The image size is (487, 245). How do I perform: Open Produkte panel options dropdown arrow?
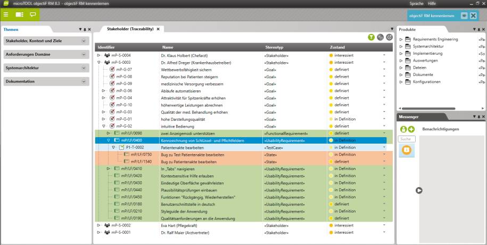click(474, 29)
